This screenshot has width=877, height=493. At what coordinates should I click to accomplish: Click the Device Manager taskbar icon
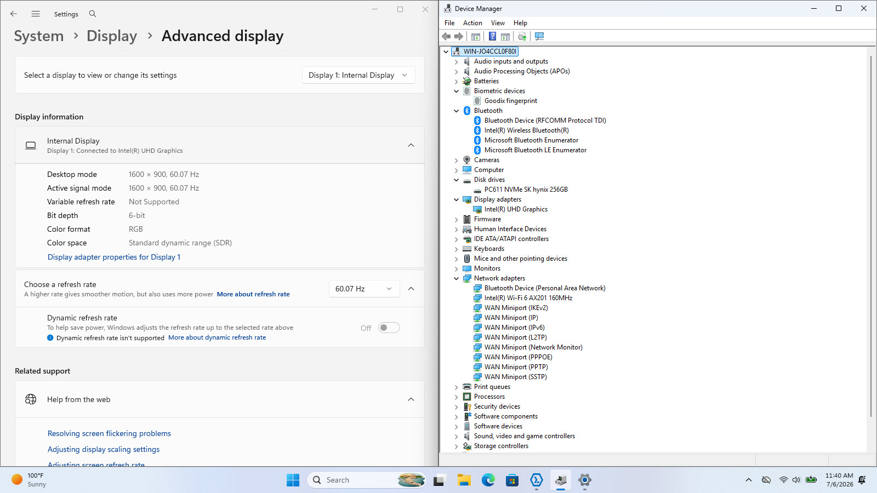click(x=561, y=480)
